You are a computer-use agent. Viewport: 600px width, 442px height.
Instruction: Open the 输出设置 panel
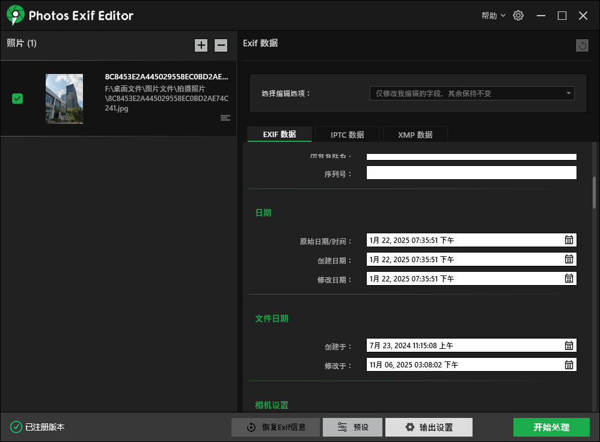tap(429, 427)
